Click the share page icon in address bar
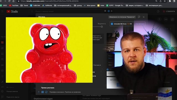 [160, 1]
